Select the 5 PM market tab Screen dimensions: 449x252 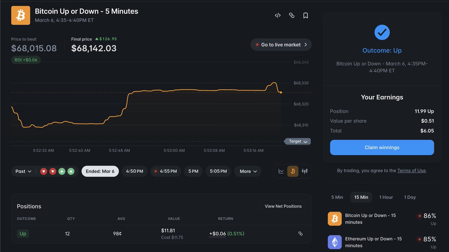pyautogui.click(x=193, y=171)
